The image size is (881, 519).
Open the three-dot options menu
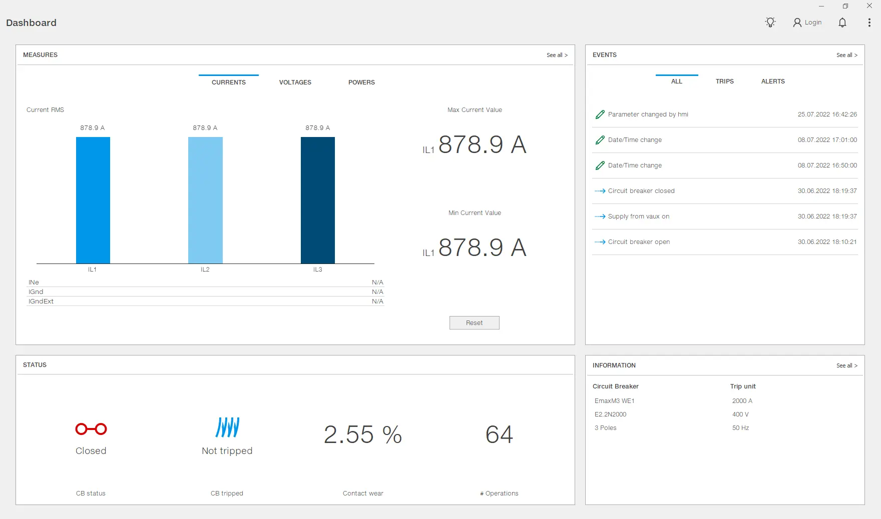click(x=869, y=22)
